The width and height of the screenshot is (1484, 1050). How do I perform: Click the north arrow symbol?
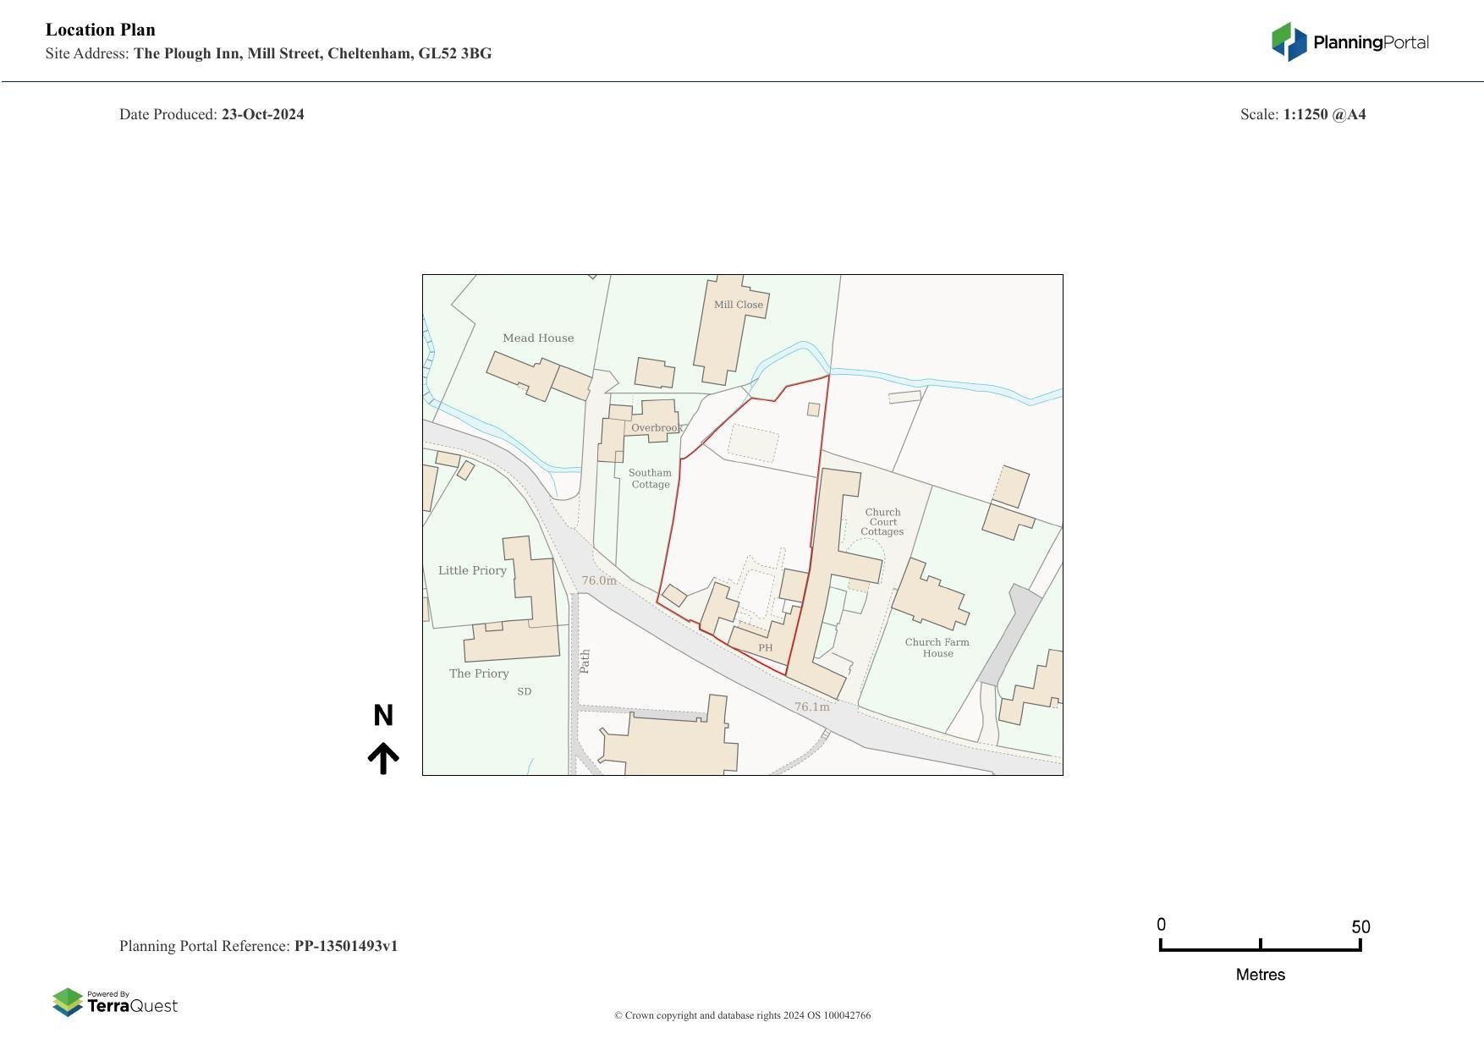tap(383, 758)
